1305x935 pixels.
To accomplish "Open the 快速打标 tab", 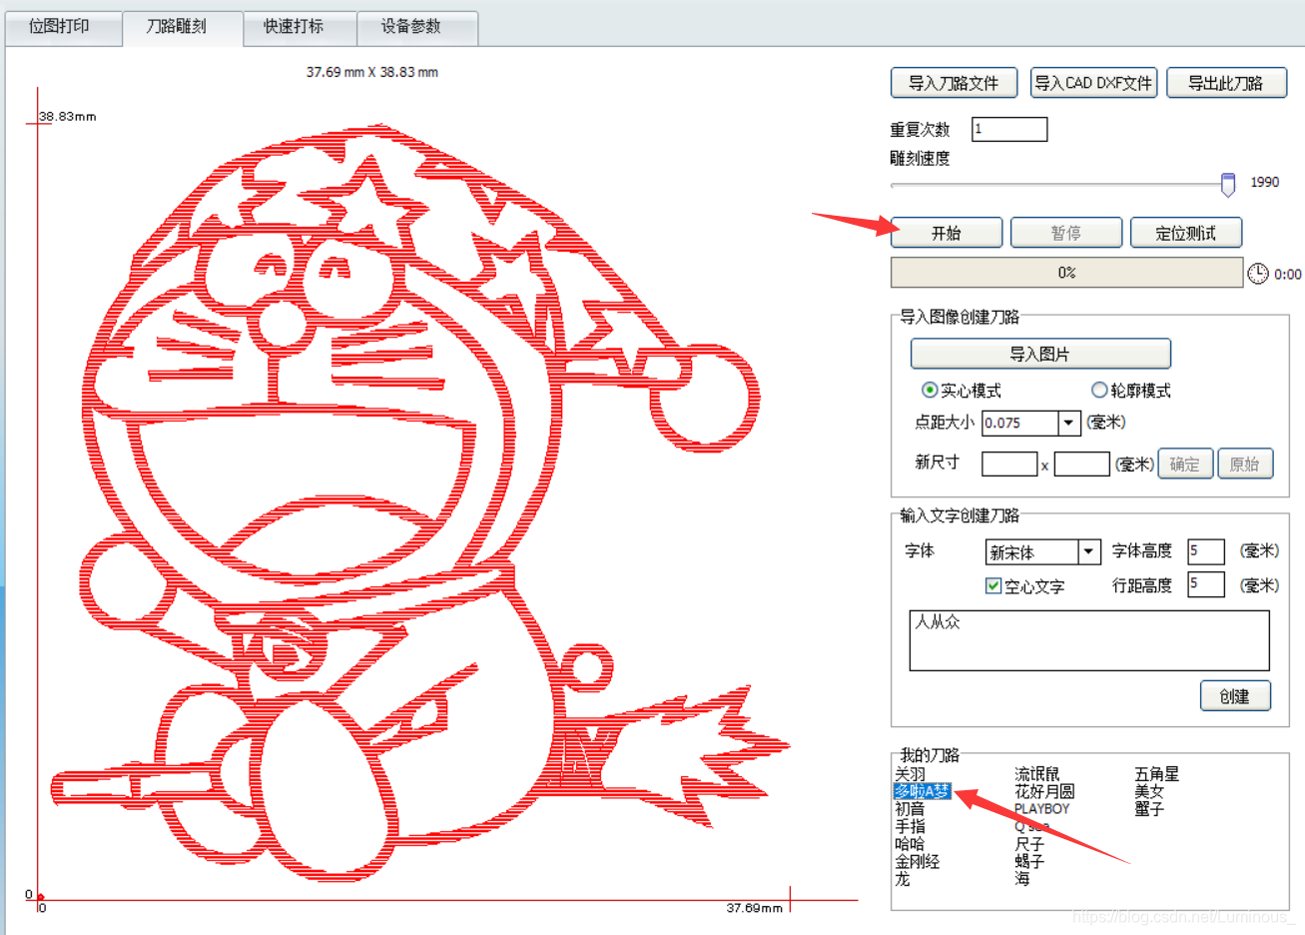I will click(299, 28).
